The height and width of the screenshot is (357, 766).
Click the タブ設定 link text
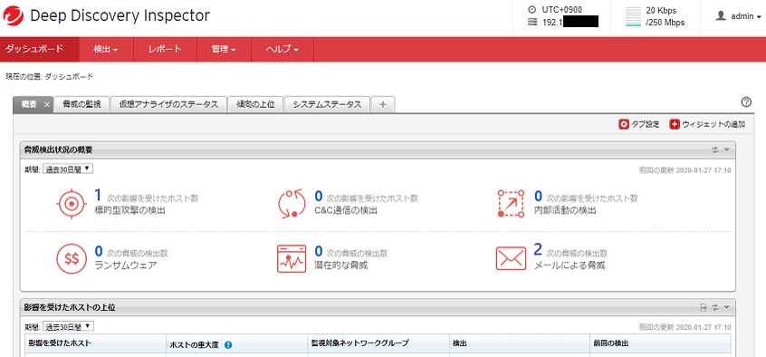click(646, 125)
